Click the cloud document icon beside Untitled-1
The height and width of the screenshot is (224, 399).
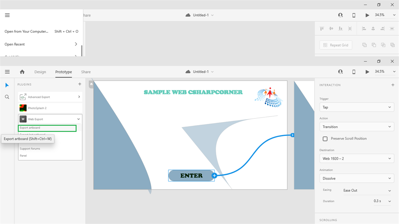click(x=188, y=72)
